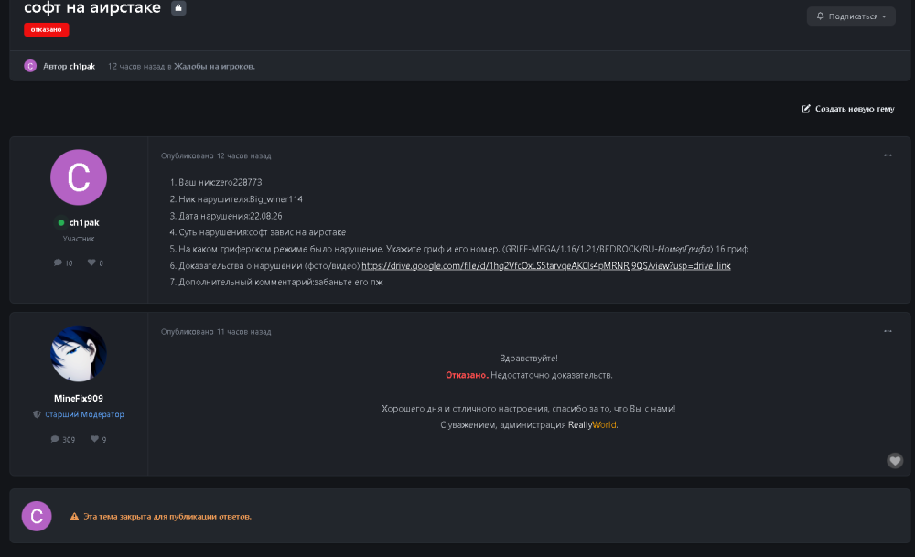915x557 pixels.
Task: Open options menu on ch1pak's post
Action: pos(888,155)
